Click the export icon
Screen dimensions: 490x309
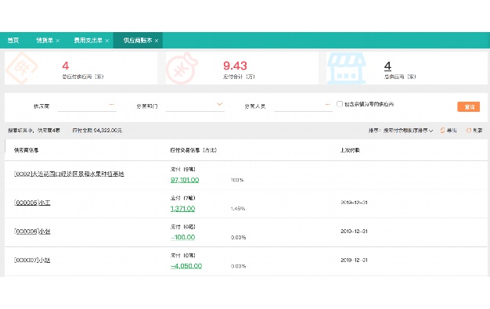[442, 131]
